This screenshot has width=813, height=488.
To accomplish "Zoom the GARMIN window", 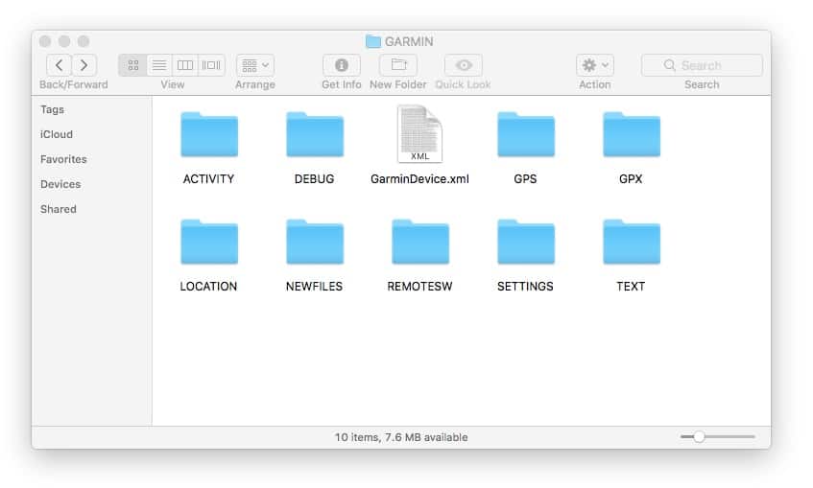I will click(84, 41).
